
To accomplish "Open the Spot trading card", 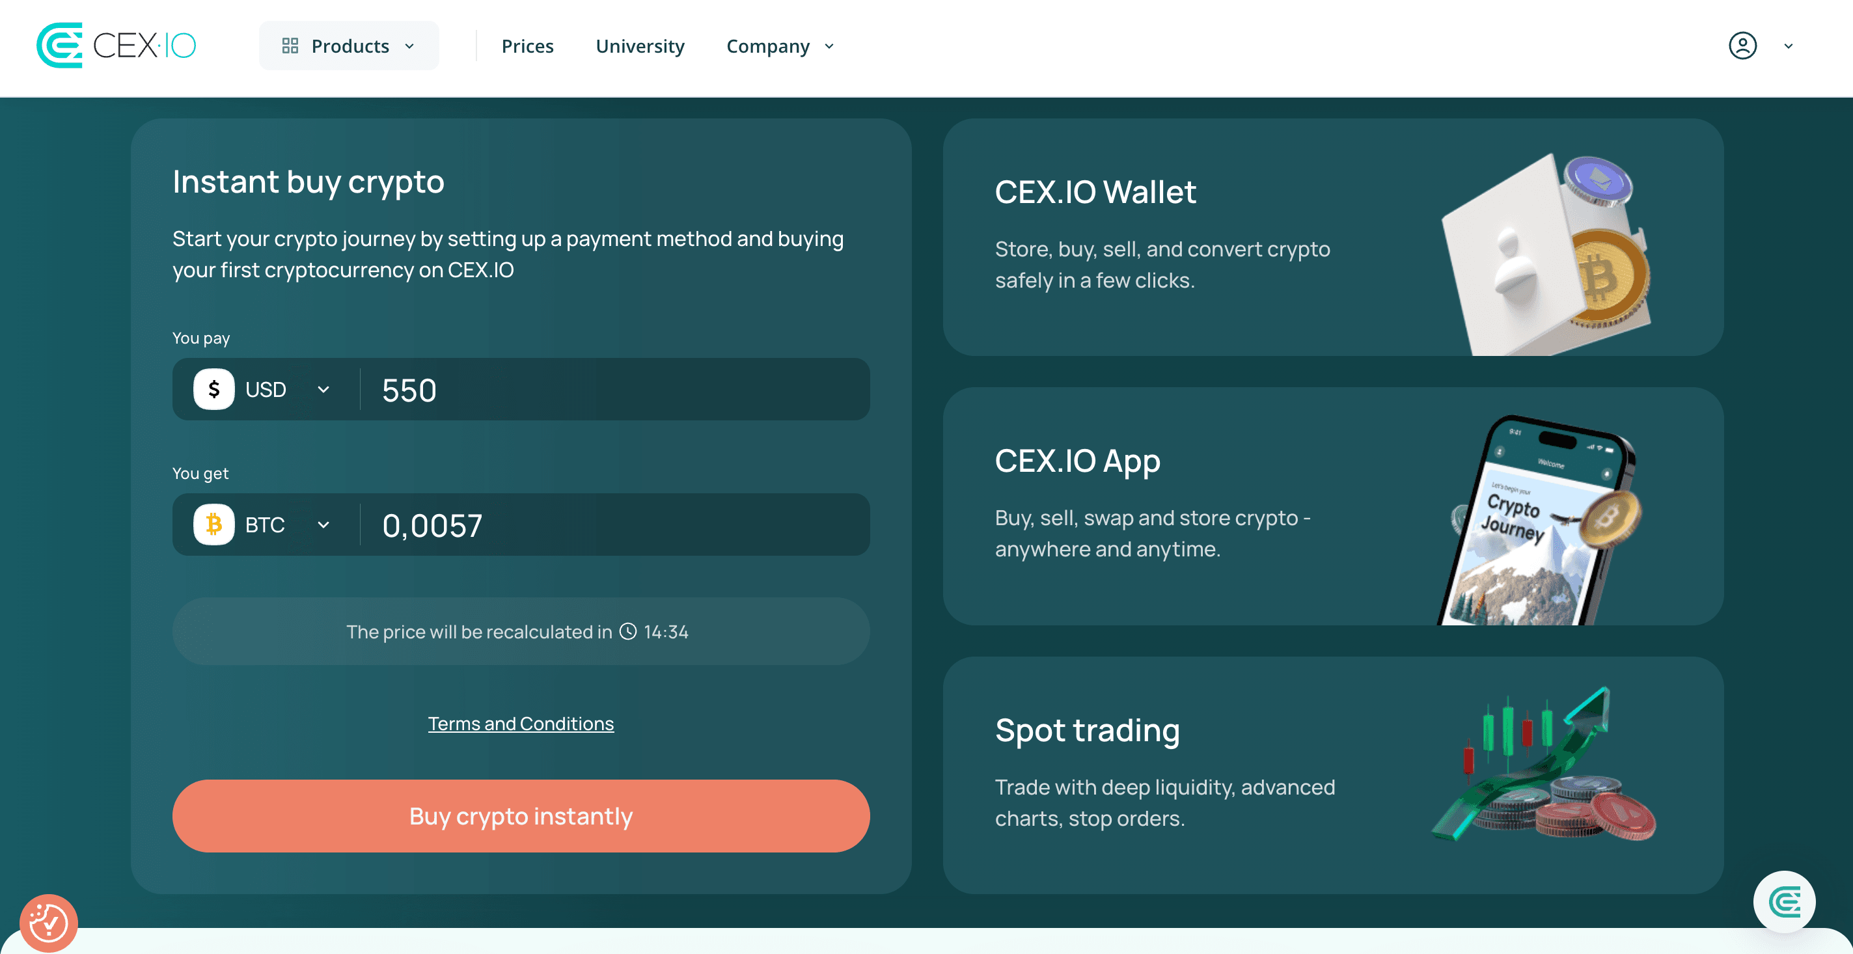I will [x=1333, y=776].
